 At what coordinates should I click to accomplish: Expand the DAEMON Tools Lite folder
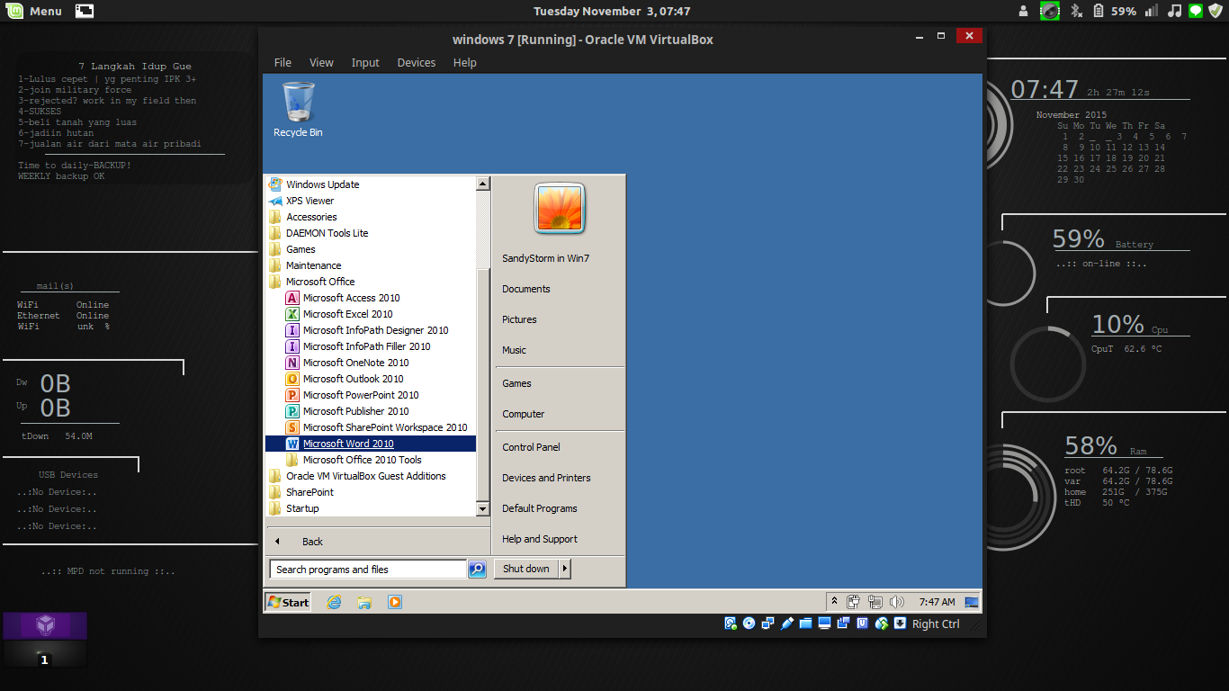tap(318, 233)
